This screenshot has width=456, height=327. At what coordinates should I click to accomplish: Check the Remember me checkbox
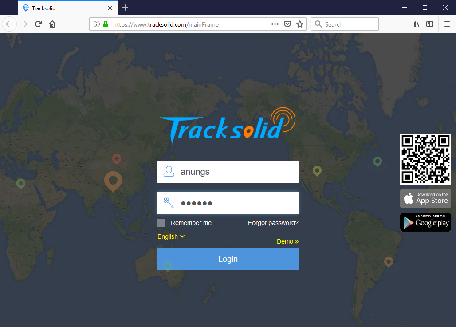coord(161,223)
